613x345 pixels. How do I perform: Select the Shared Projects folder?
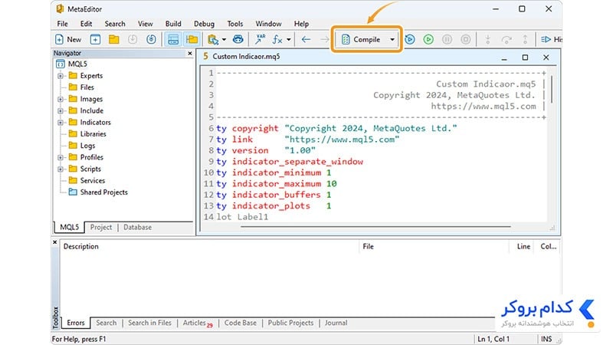[103, 192]
